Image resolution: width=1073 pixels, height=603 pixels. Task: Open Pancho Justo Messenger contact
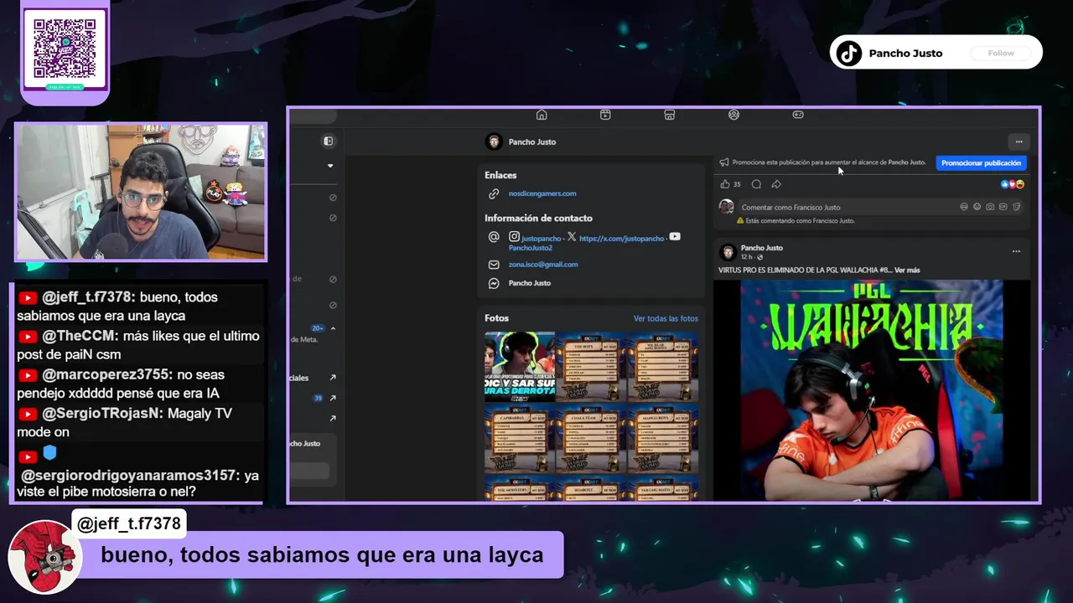(x=530, y=283)
